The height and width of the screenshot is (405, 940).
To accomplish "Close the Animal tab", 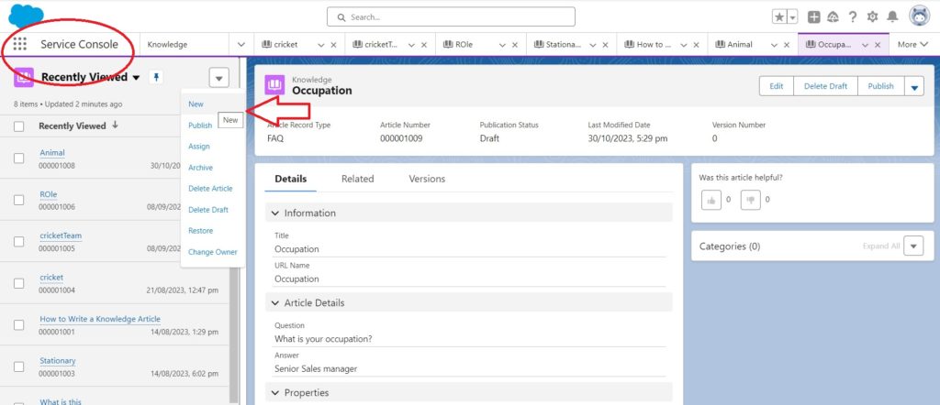I will coord(787,45).
